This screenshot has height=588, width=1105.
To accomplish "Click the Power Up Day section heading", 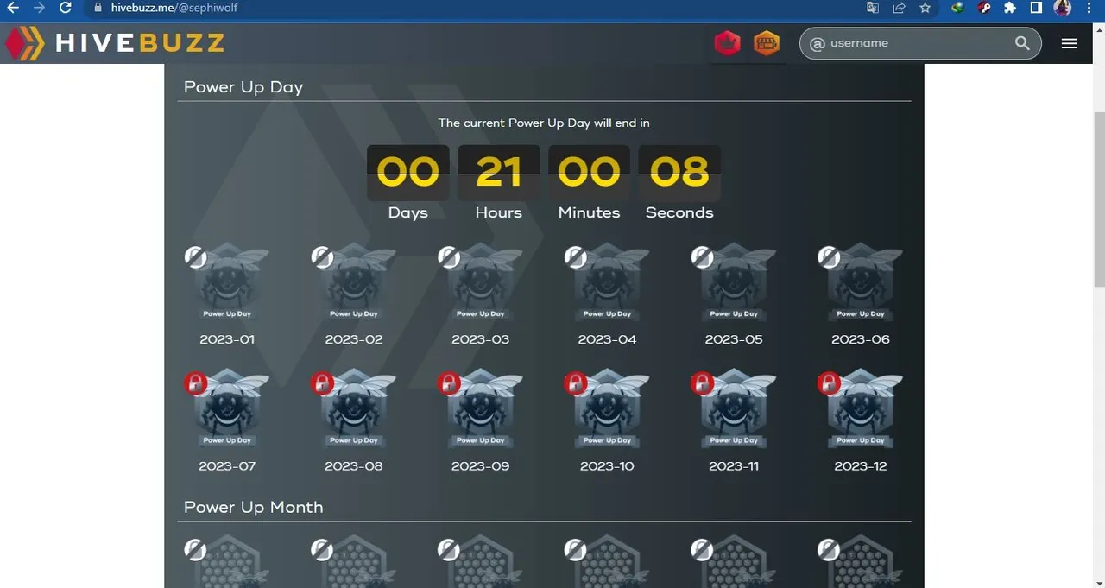I will click(243, 87).
